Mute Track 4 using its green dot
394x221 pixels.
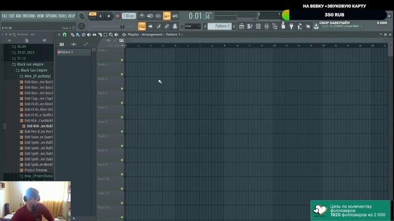click(x=122, y=103)
